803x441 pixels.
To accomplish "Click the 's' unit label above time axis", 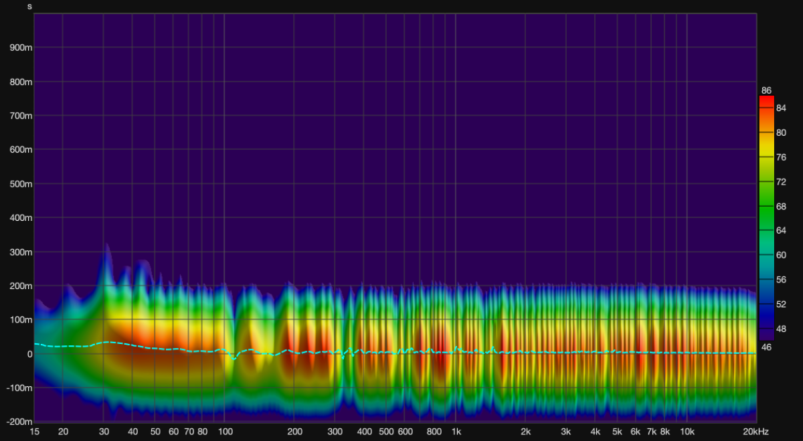I will [x=29, y=7].
